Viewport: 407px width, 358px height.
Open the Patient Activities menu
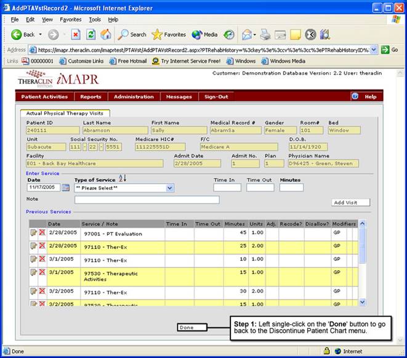[x=44, y=97]
